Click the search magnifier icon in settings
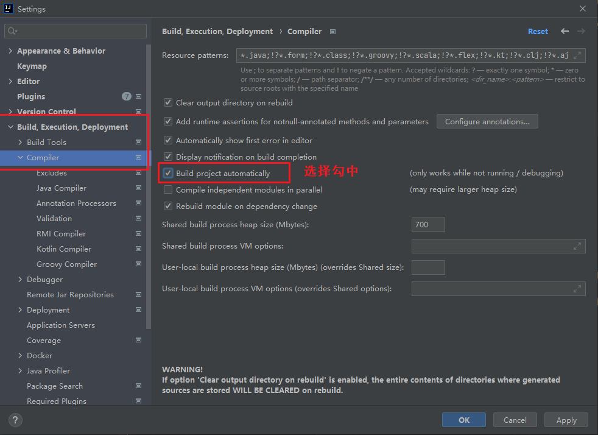The width and height of the screenshot is (598, 435). point(12,31)
